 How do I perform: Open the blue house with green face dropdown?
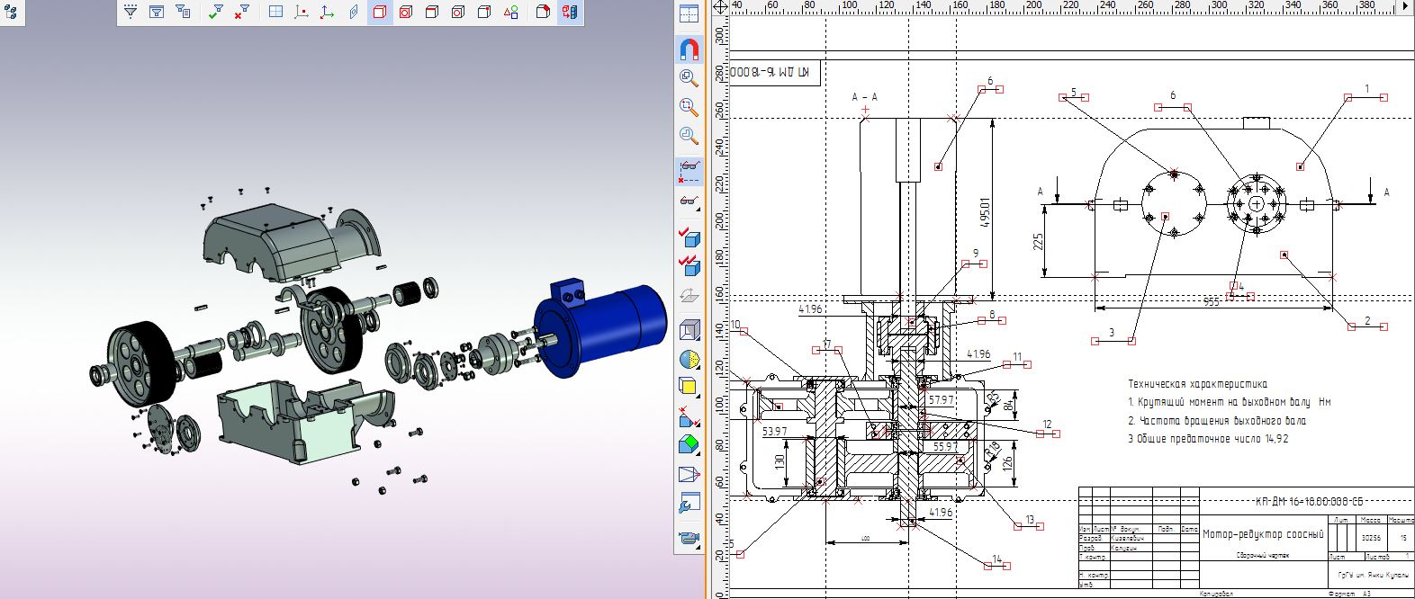click(689, 444)
